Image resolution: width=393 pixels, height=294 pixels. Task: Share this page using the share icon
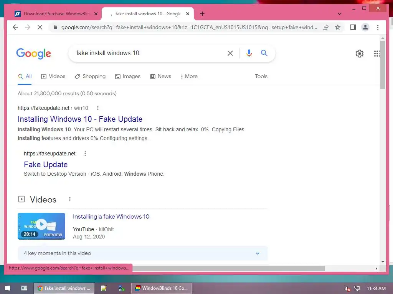(x=325, y=27)
